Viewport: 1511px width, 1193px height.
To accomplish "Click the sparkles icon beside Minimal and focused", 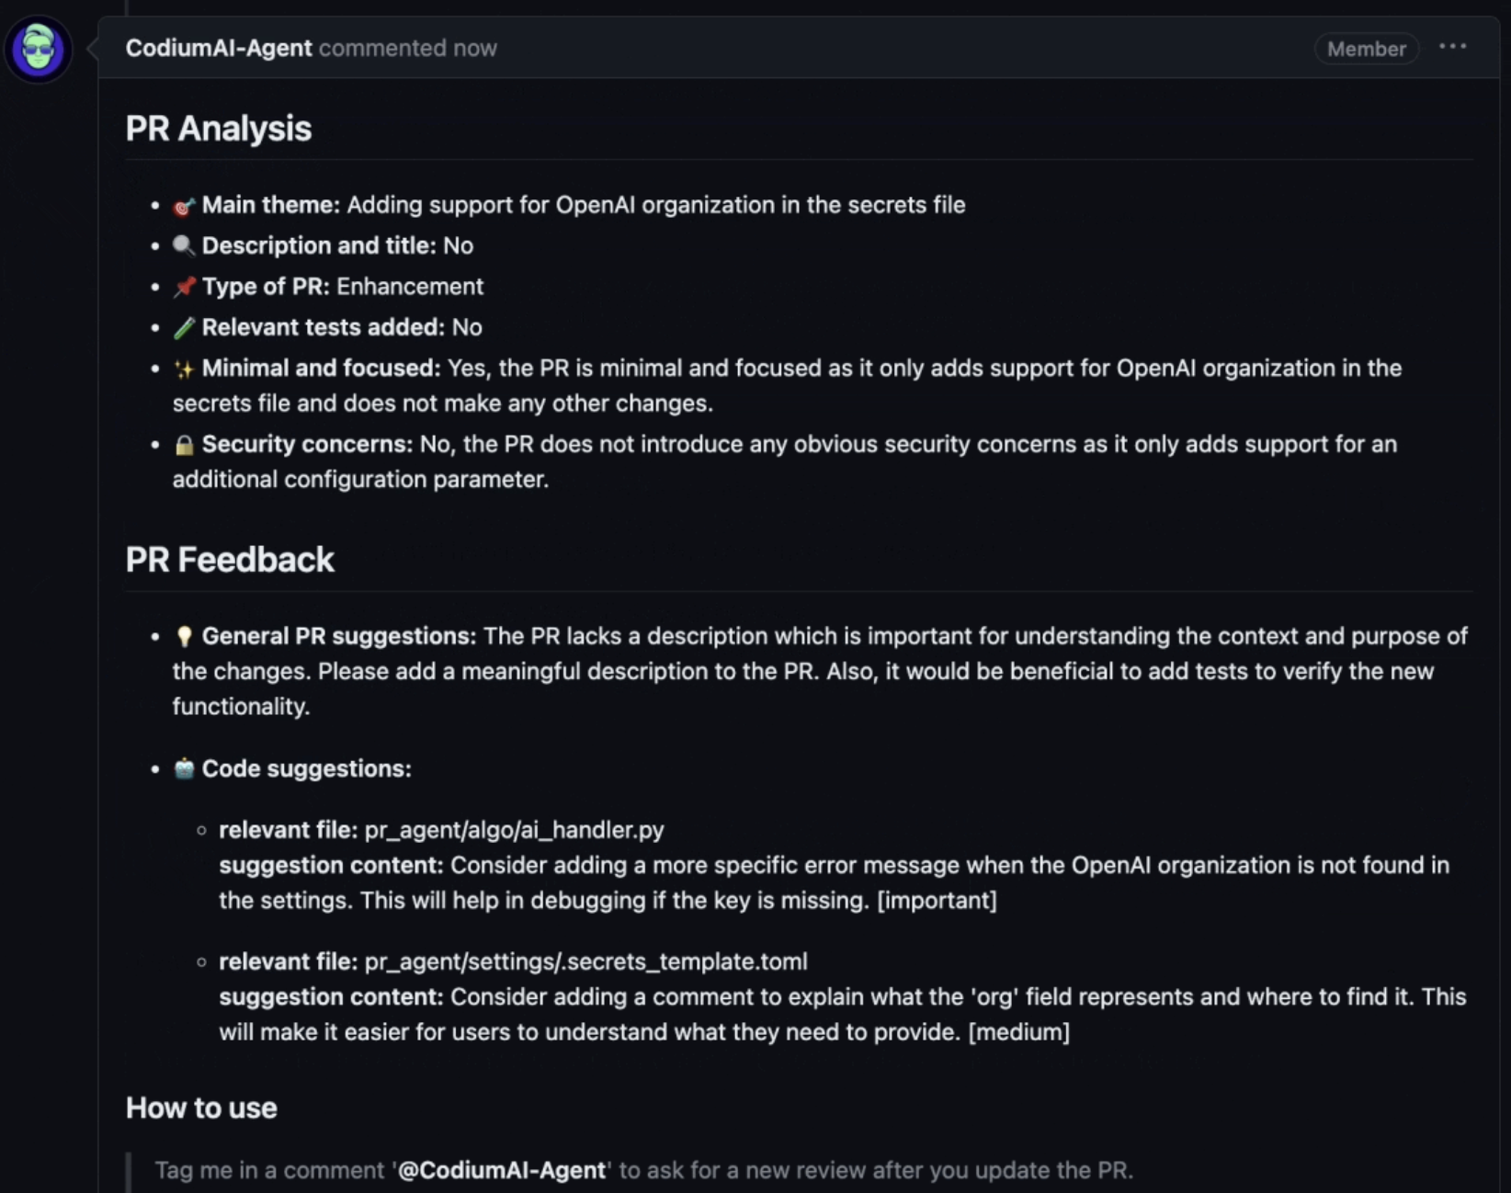I will [x=184, y=369].
